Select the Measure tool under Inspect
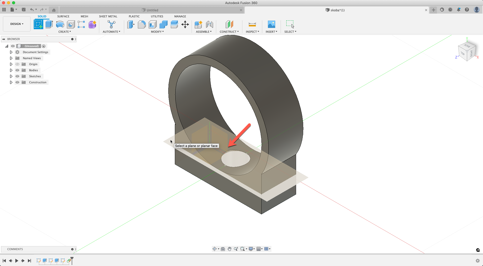This screenshot has width=483, height=266. [252, 24]
